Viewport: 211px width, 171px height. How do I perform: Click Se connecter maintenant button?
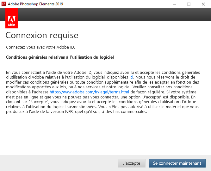(x=177, y=163)
